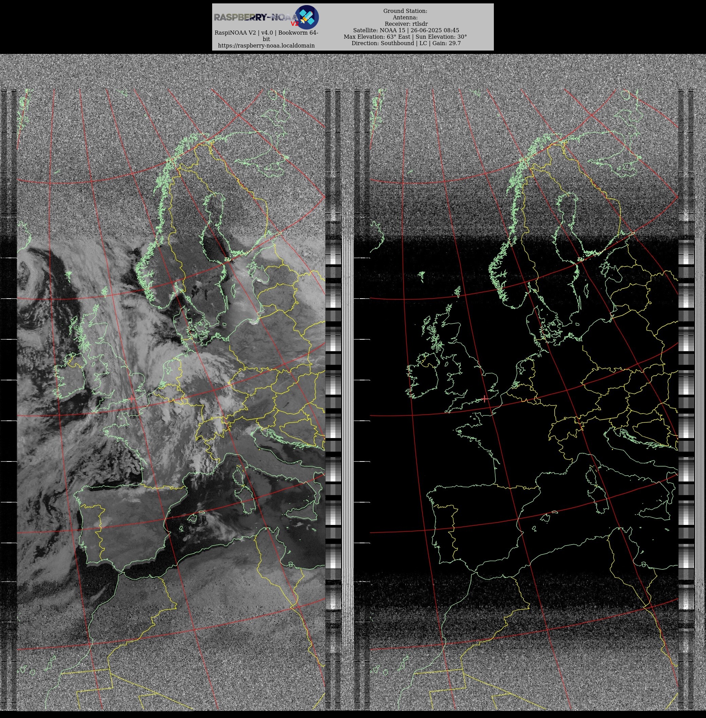Open the https://raspberry-noaa.localdomain link

pyautogui.click(x=266, y=45)
